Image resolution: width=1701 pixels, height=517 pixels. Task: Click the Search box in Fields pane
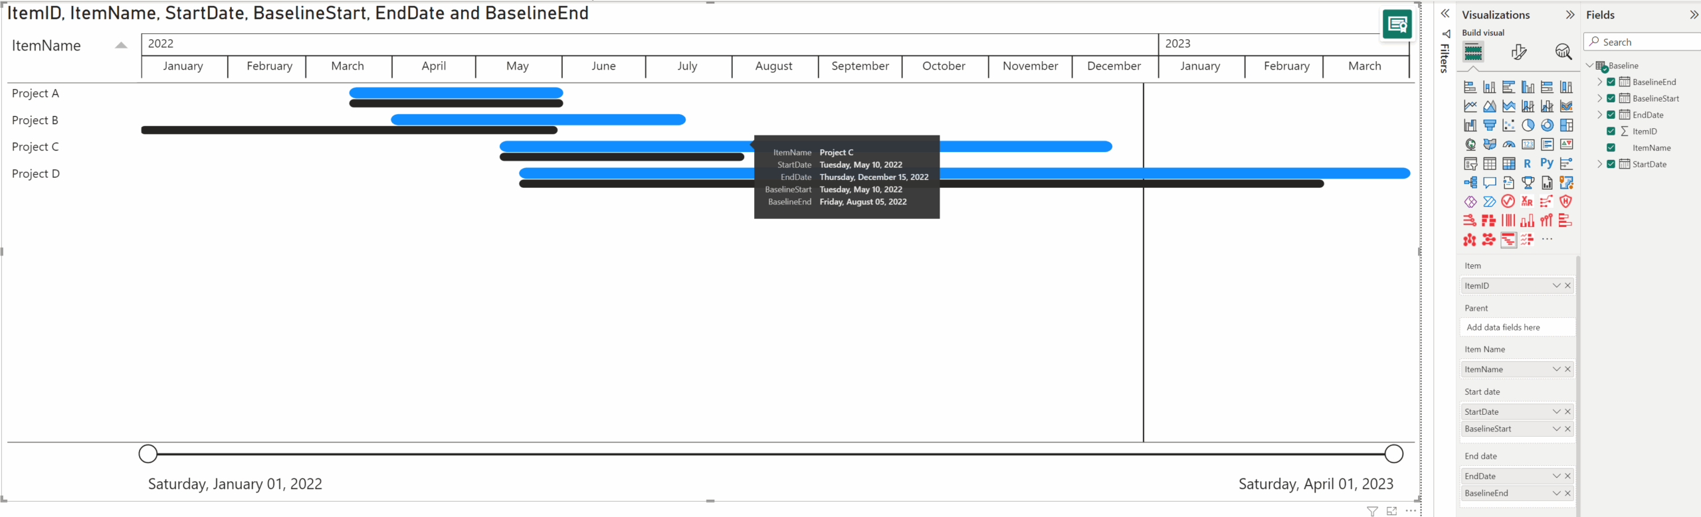tap(1645, 42)
